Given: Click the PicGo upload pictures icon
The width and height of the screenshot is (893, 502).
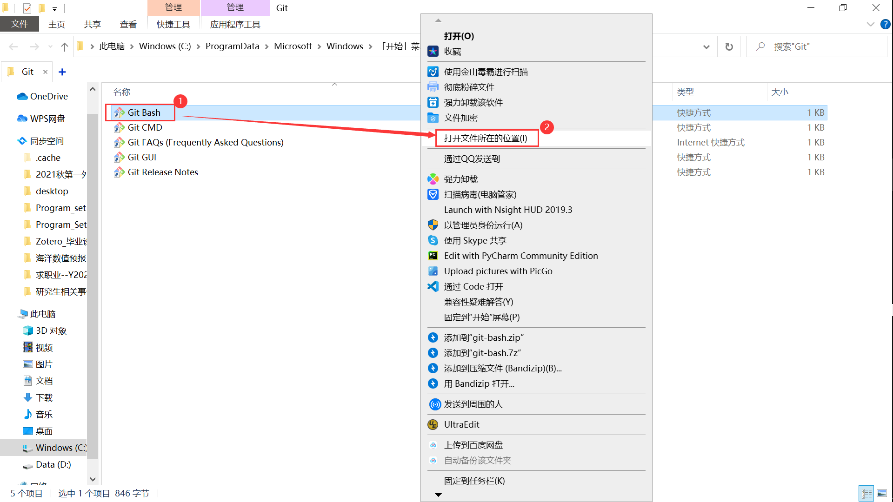Looking at the screenshot, I should (433, 271).
